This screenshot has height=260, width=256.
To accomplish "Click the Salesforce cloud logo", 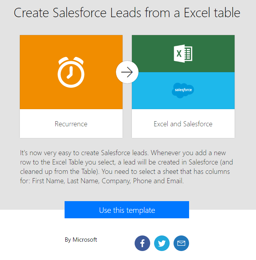I will point(183,90).
